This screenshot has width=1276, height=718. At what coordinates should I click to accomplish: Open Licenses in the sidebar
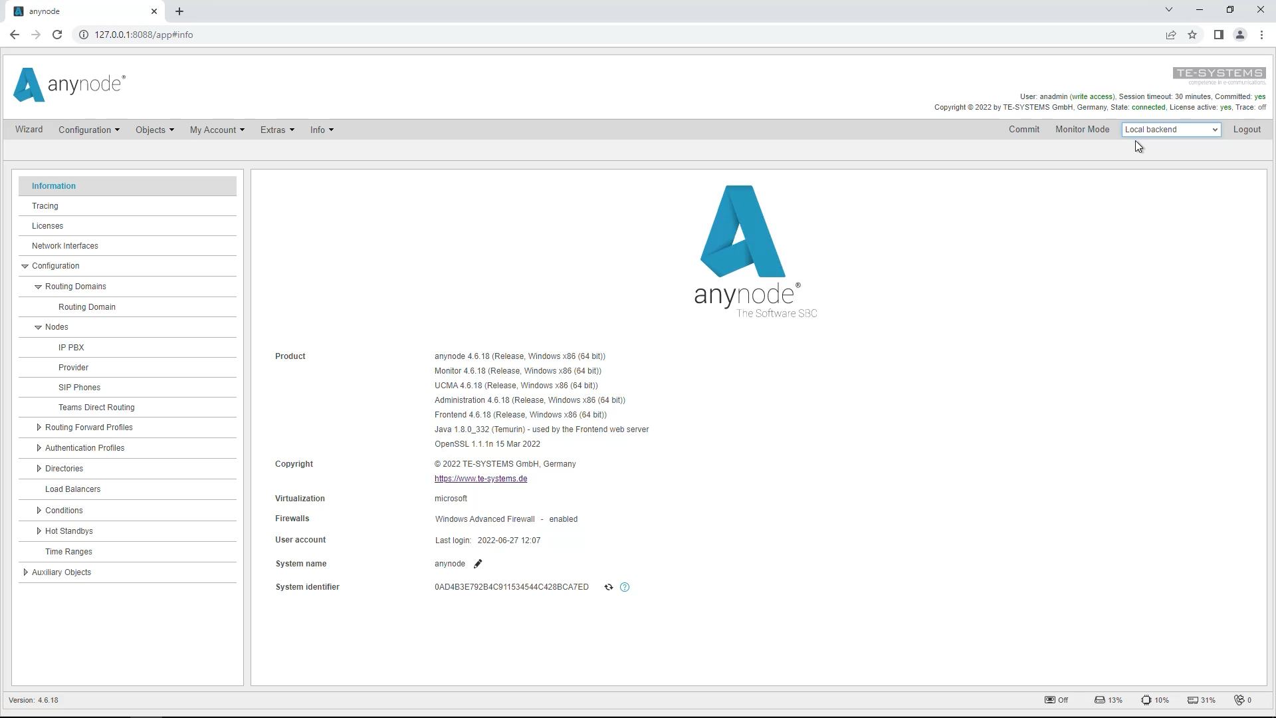(128, 226)
